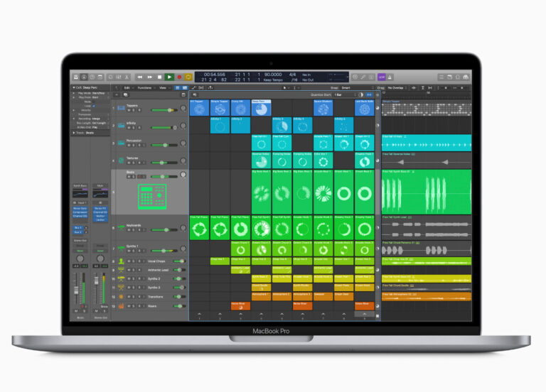Click the LCD time display 00:54.556
Image resolution: width=546 pixels, height=392 pixels.
[214, 75]
